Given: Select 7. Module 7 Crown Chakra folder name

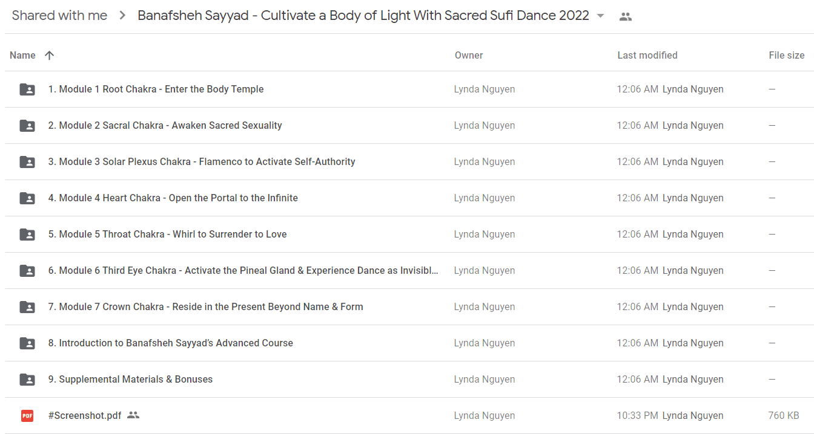Looking at the screenshot, I should point(205,306).
